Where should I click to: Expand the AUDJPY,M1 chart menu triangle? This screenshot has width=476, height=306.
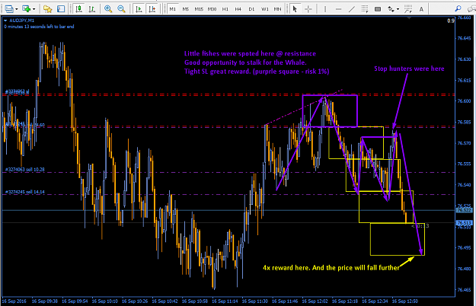point(5,21)
